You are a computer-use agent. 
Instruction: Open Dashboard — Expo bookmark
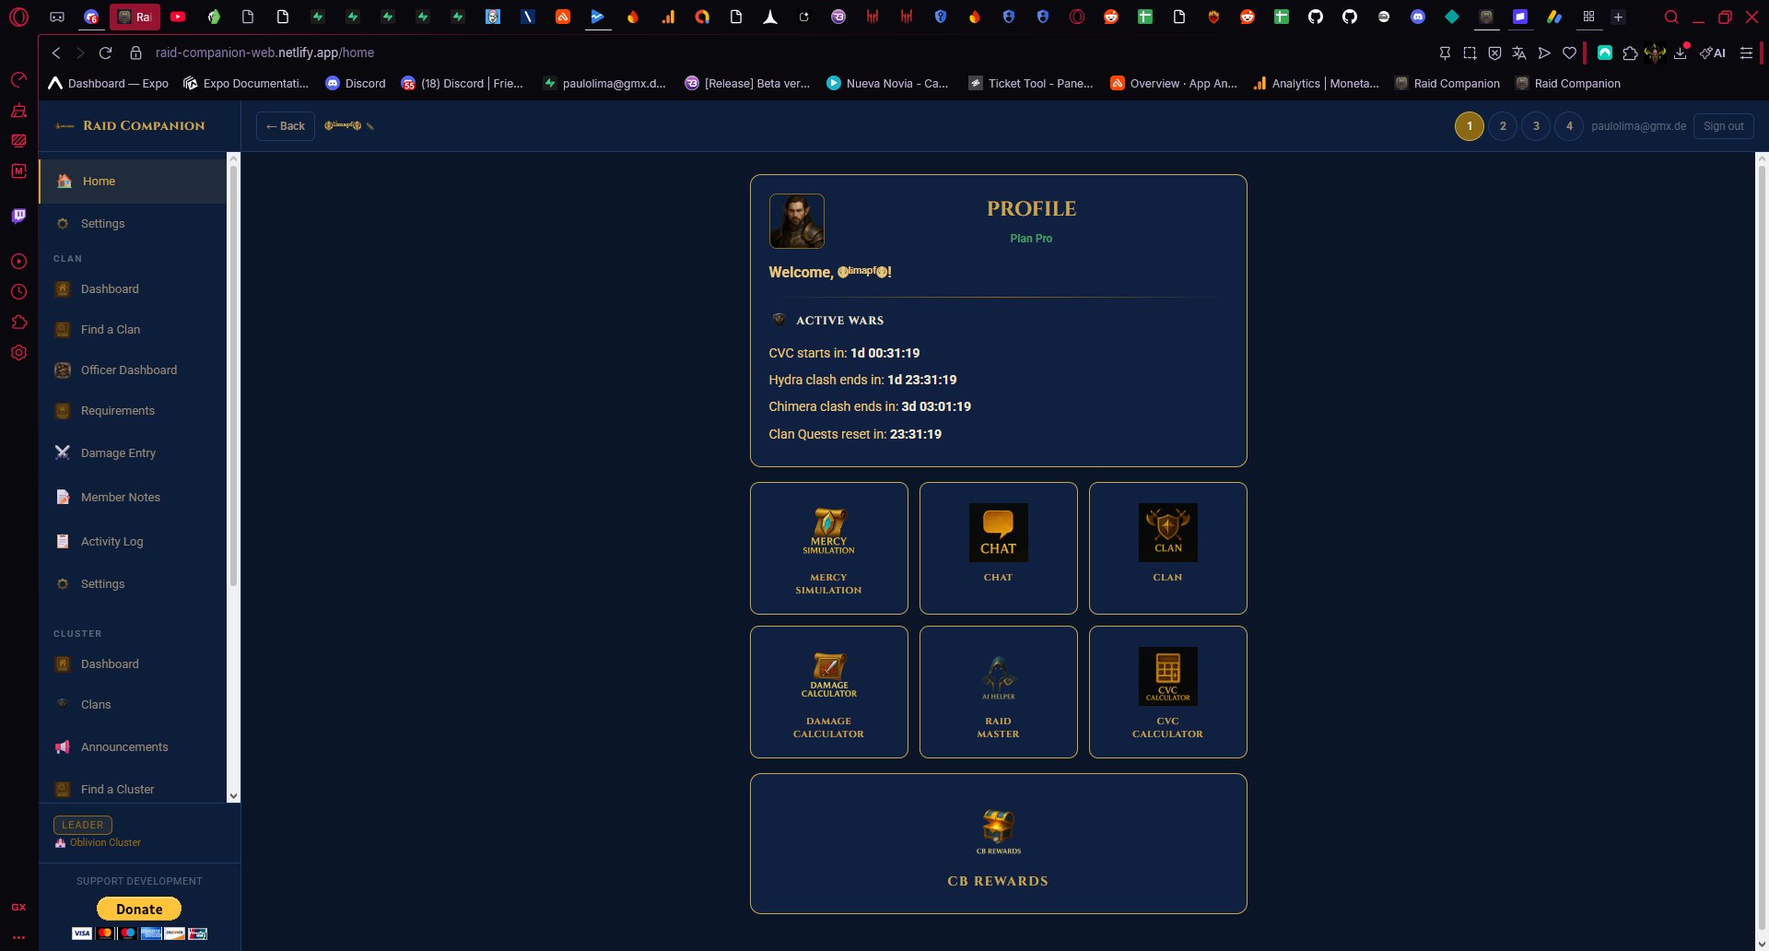tap(109, 84)
